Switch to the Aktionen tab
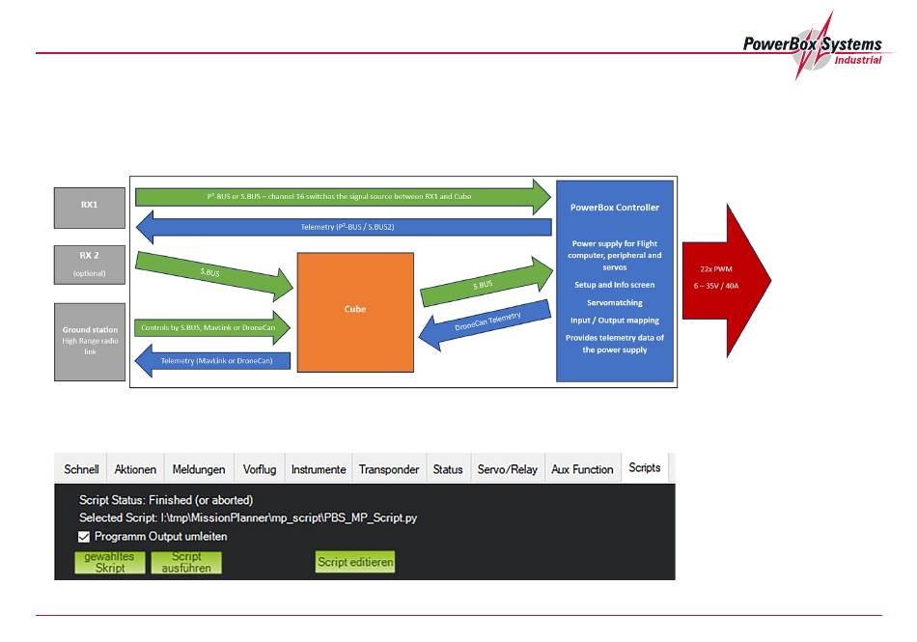Image resolution: width=917 pixels, height=642 pixels. coord(135,469)
